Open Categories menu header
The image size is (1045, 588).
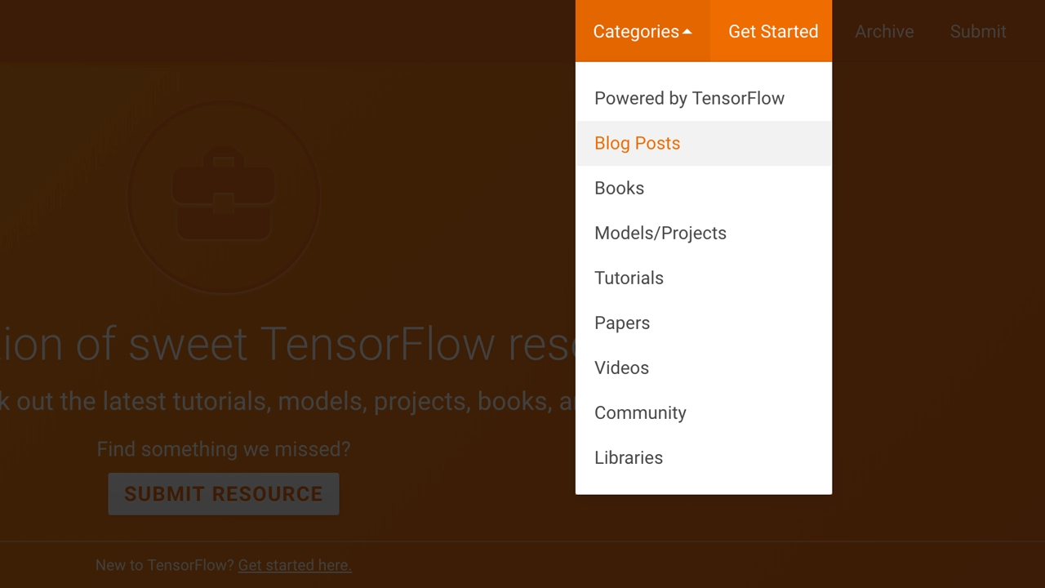[636, 31]
